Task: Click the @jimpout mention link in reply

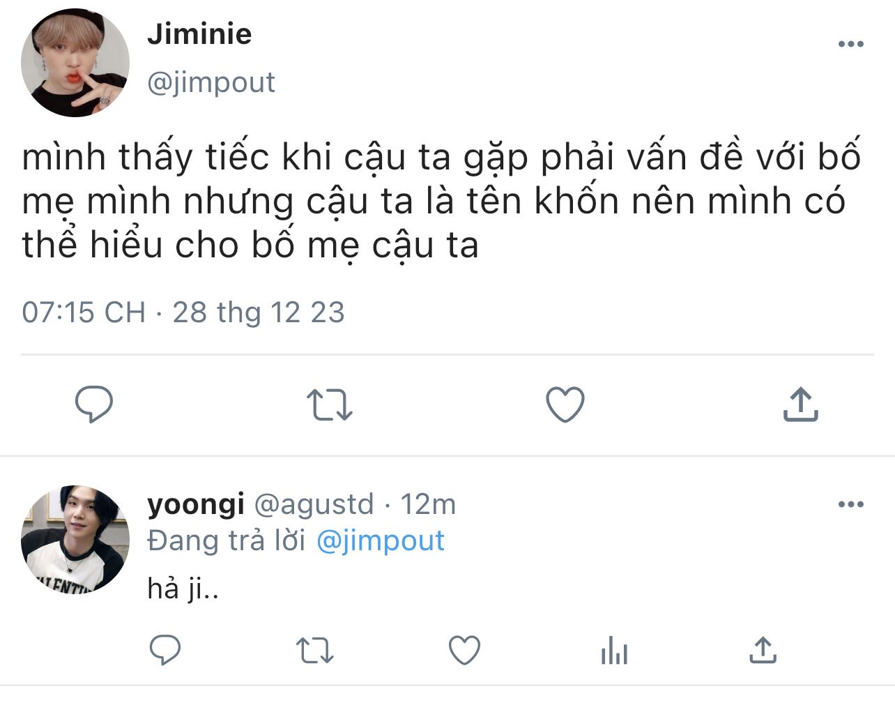Action: (381, 541)
